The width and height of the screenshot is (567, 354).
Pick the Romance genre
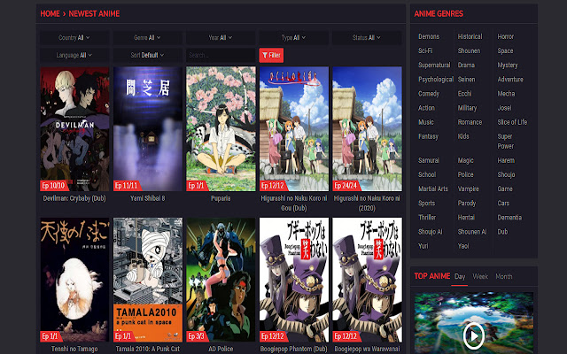pos(470,122)
